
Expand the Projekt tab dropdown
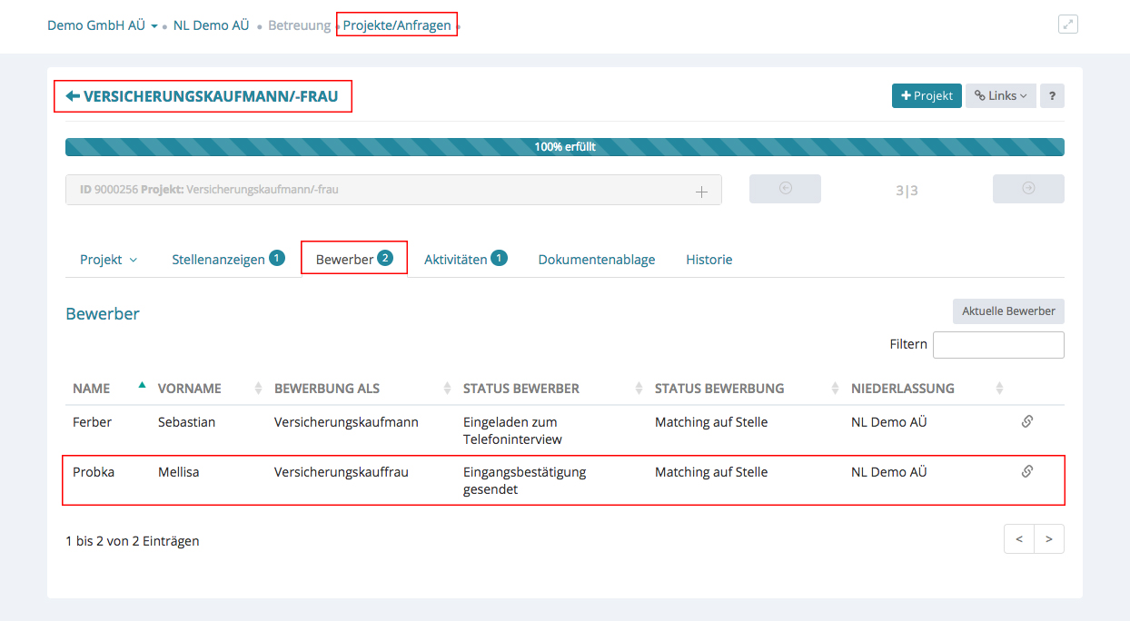108,260
